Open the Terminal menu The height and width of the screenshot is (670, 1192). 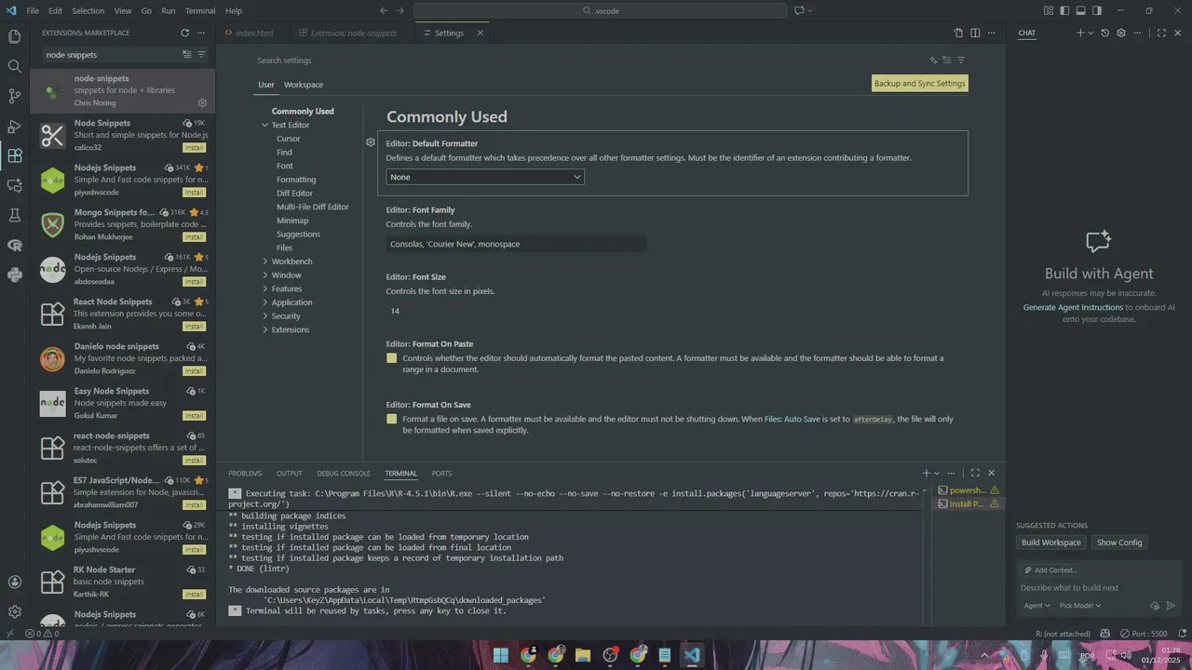tap(200, 10)
